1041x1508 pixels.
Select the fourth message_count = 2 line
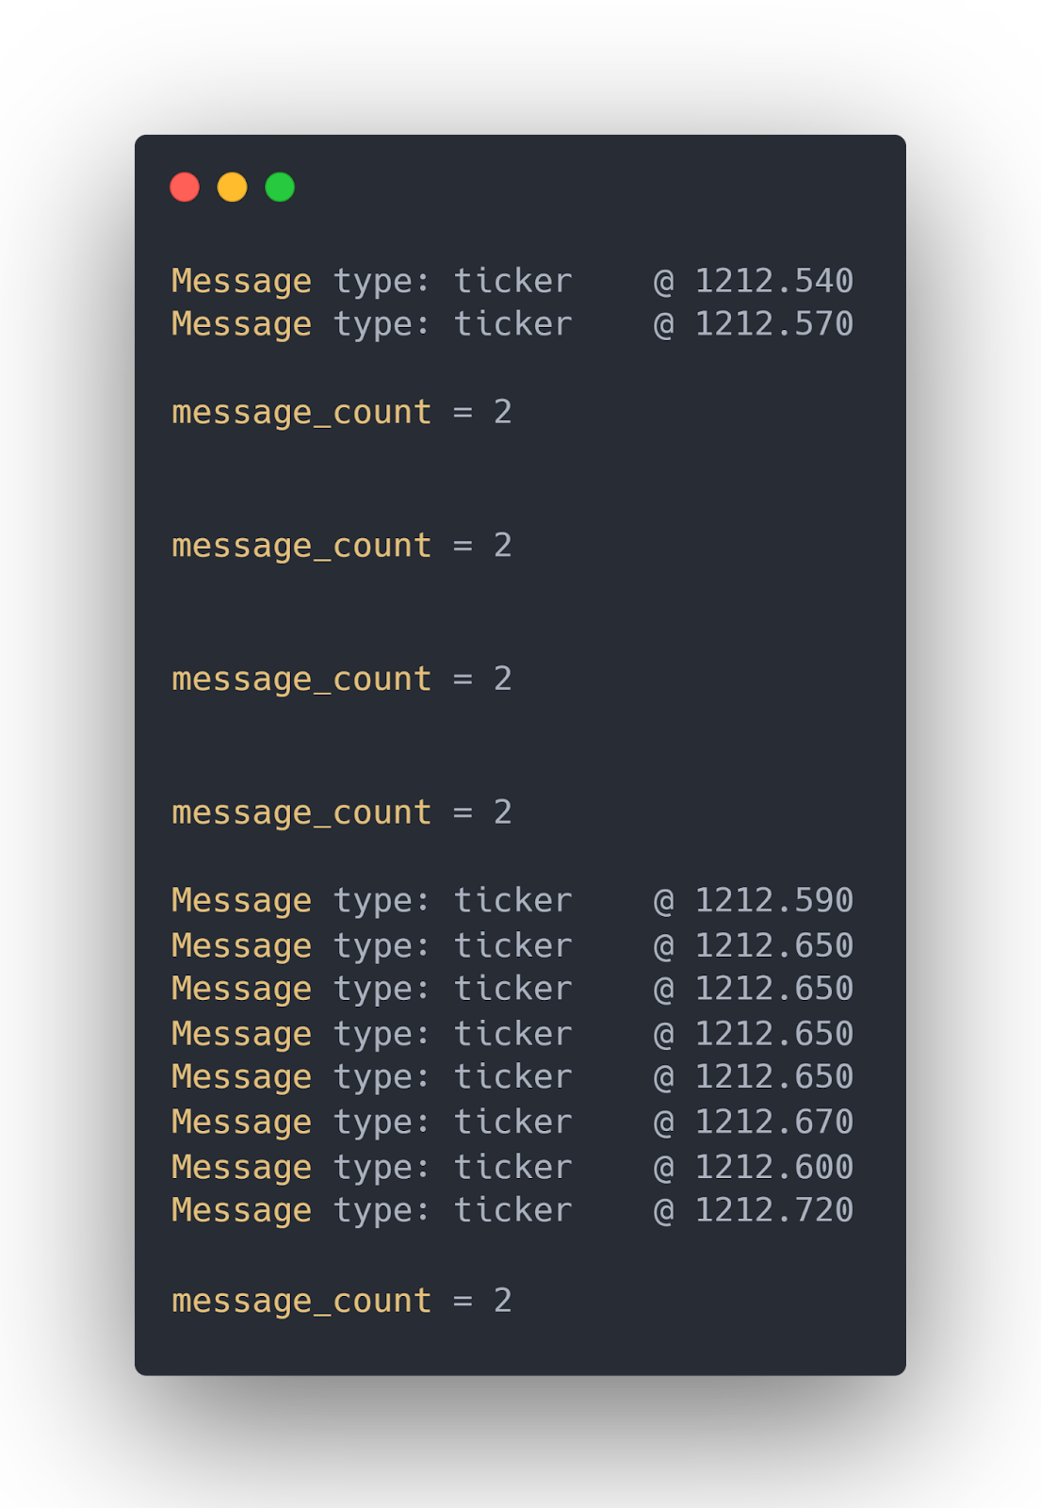tap(342, 813)
